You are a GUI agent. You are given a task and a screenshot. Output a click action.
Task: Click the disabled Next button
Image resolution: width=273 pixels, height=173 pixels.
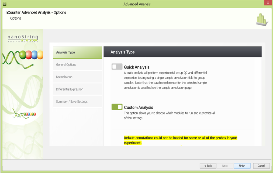(225, 166)
